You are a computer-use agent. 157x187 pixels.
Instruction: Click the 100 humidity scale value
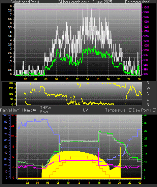click(5, 115)
